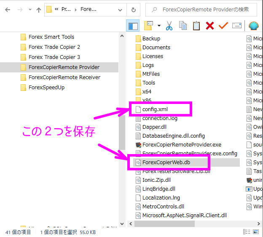Viewport: 263px width, 237px height.
Task: Switch to details view in status bar
Action: click(247, 232)
